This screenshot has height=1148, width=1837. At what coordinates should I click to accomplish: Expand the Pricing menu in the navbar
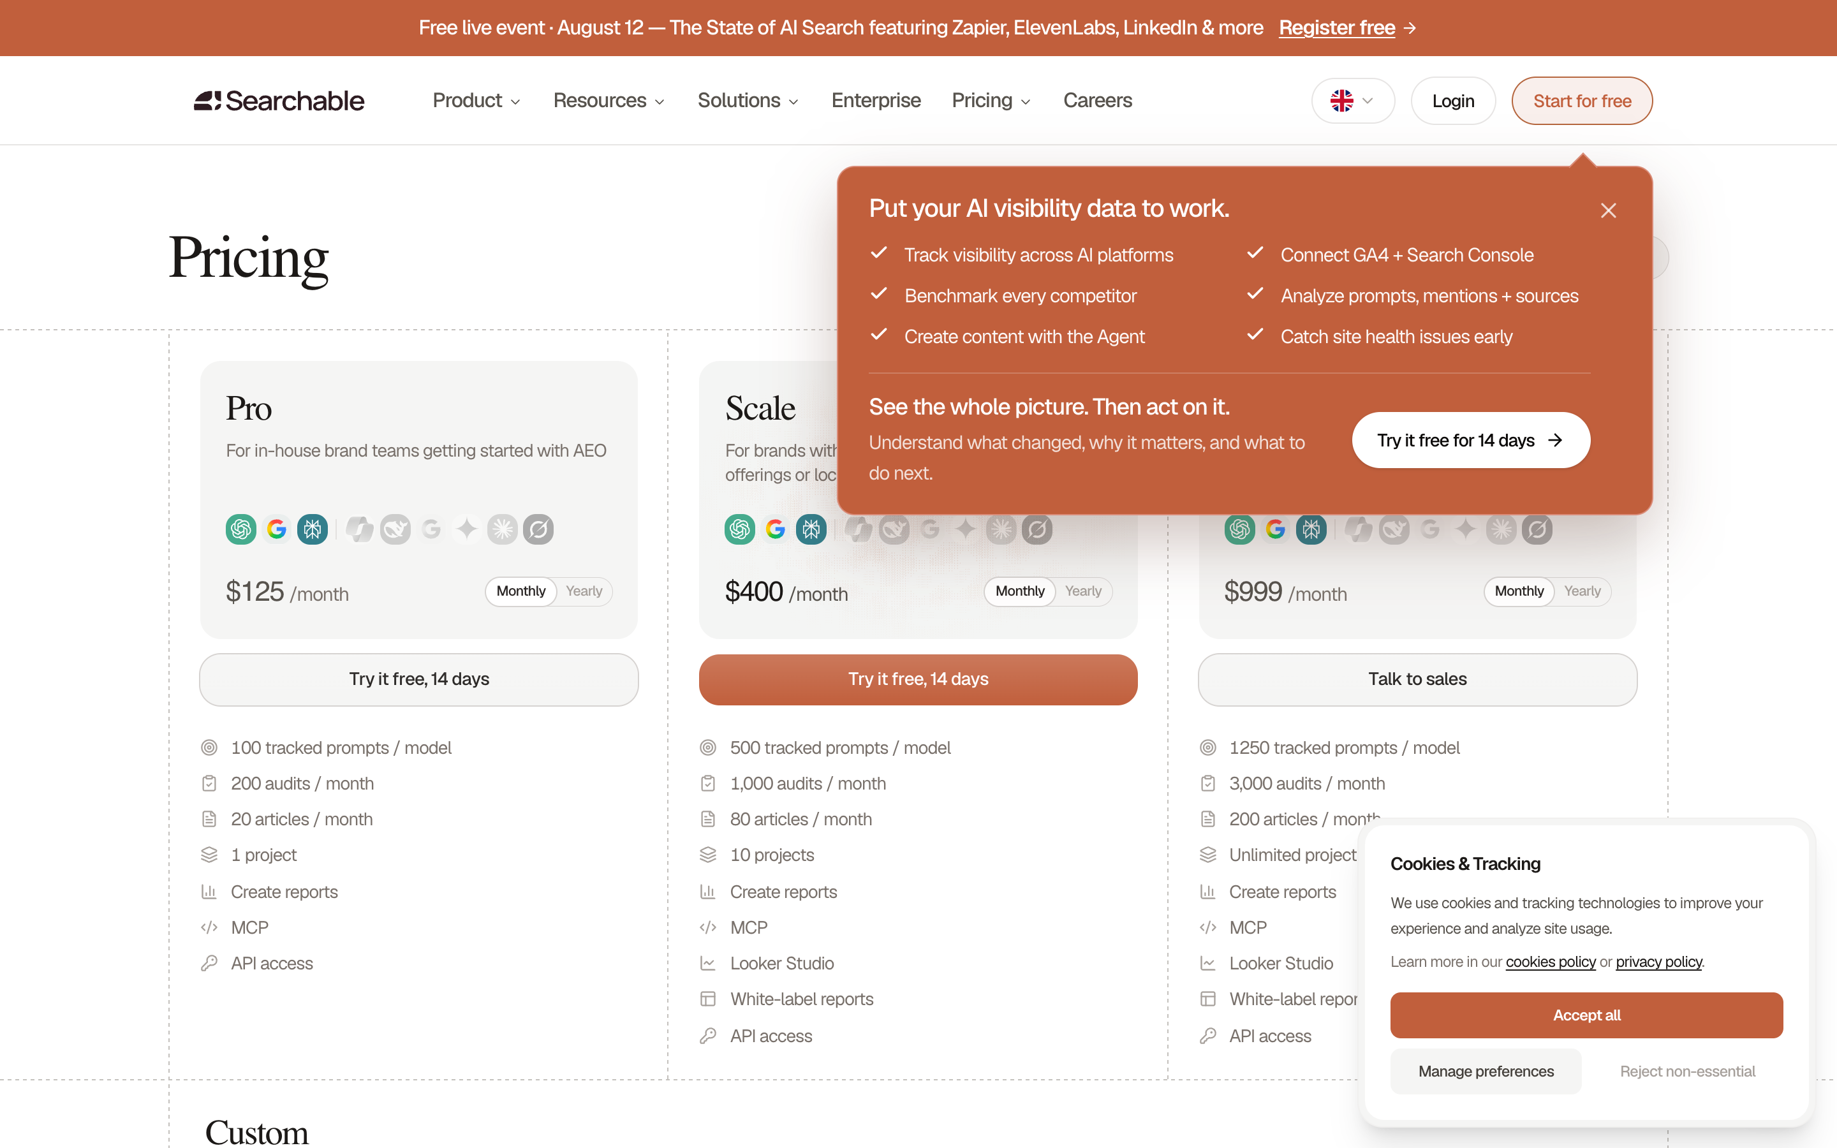coord(991,101)
